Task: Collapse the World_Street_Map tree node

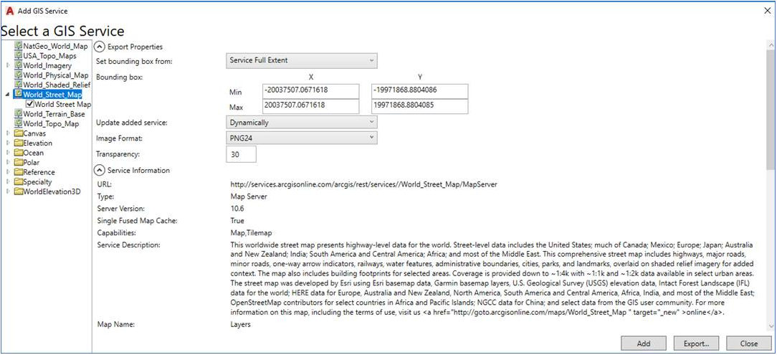Action: click(7, 94)
